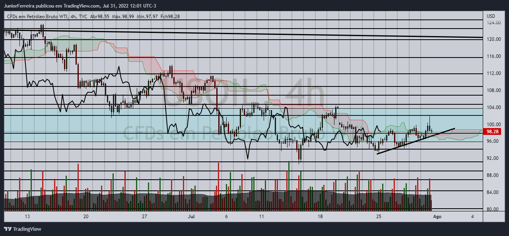This screenshot has width=509, height=236.
Task: Click the '25' date label on time axis
Action: pyautogui.click(x=379, y=217)
